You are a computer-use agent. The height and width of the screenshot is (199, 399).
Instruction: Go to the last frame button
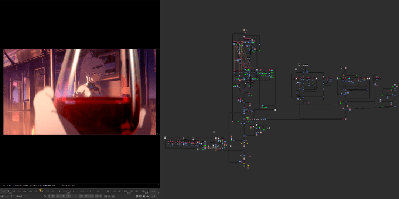(96, 196)
